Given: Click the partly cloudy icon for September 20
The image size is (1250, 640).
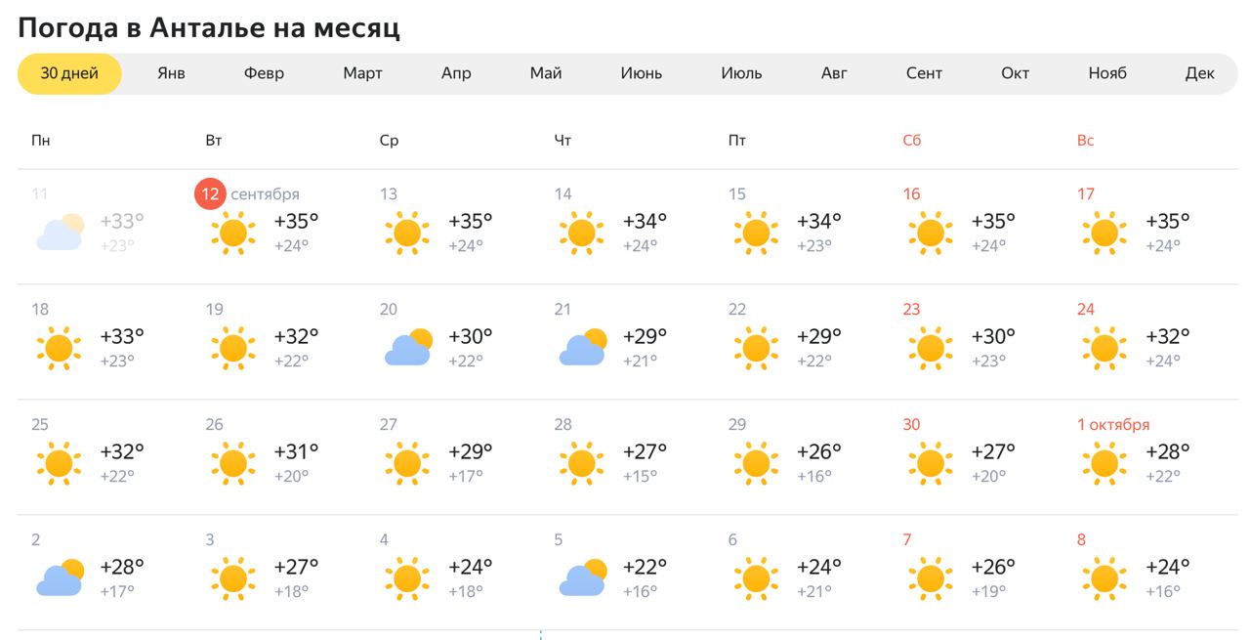Looking at the screenshot, I should point(408,348).
